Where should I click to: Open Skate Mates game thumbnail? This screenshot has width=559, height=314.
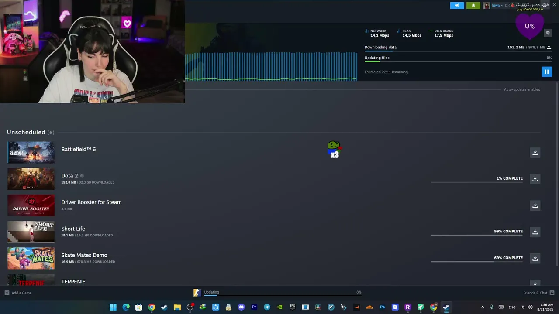click(x=31, y=258)
